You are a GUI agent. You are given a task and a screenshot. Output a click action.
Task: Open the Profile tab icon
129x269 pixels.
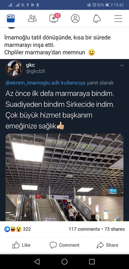pos(75,18)
